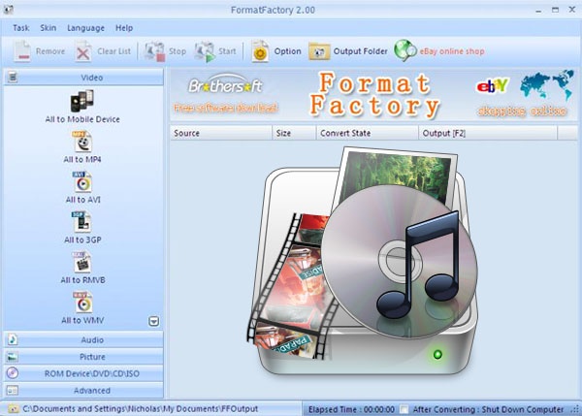Click the Video panel header icon
582x416 pixels.
click(13, 78)
